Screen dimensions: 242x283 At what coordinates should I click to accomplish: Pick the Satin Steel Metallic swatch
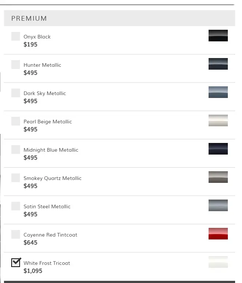(218, 205)
